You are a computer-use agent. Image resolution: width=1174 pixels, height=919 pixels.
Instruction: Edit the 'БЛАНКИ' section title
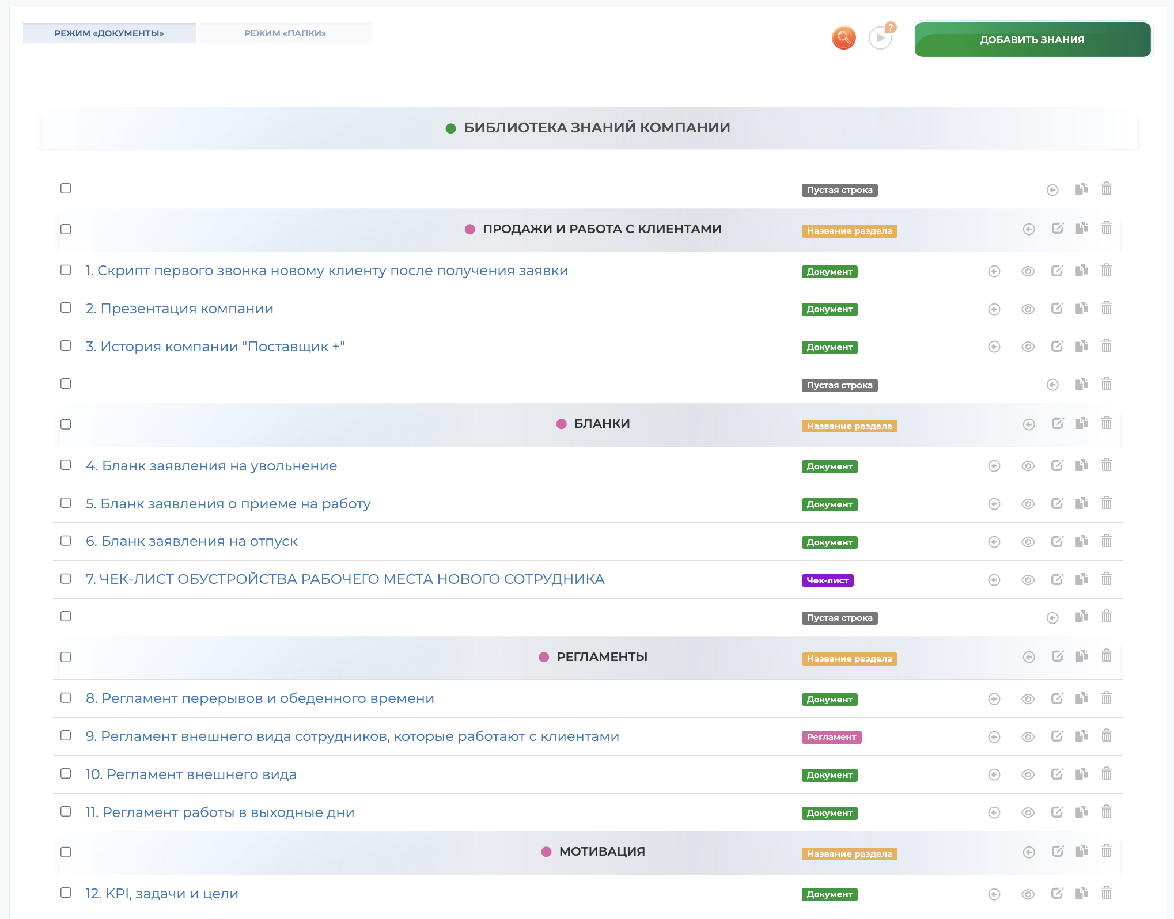click(1057, 424)
